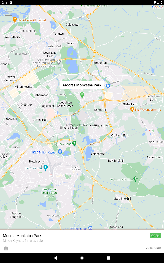Tap the green Moores Monkston Park restaurant pin
The height and width of the screenshot is (263, 164).
[x=82, y=95]
